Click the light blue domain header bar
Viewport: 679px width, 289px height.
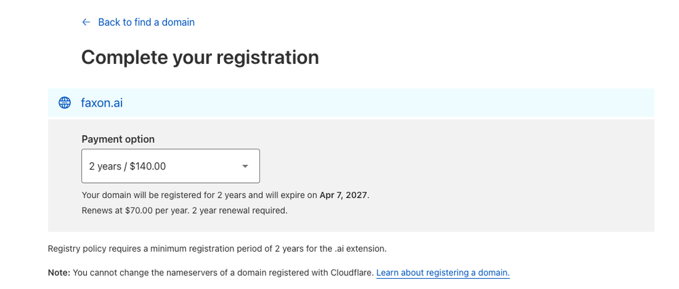351,102
